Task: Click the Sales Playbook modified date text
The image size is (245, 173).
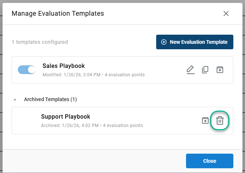Action: tap(94, 75)
